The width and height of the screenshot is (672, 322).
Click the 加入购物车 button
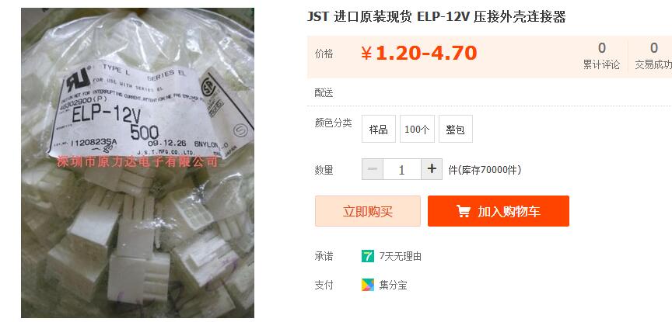tap(499, 211)
